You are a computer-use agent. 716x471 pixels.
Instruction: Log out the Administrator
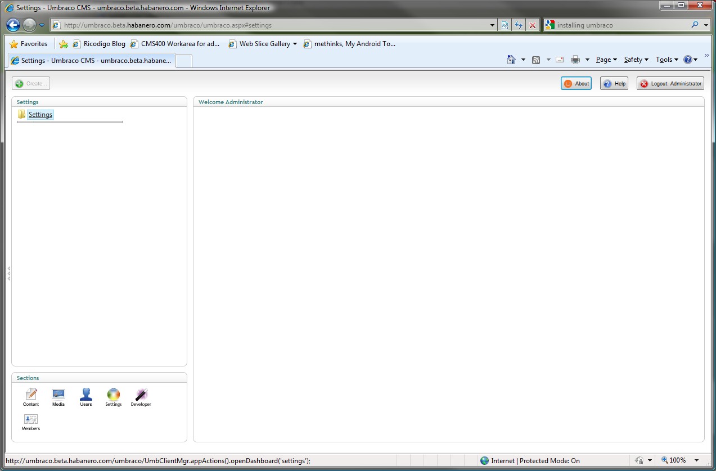pyautogui.click(x=670, y=84)
